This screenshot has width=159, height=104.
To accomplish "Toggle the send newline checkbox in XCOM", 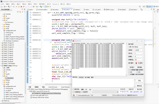I will pyautogui.click(x=82, y=92).
